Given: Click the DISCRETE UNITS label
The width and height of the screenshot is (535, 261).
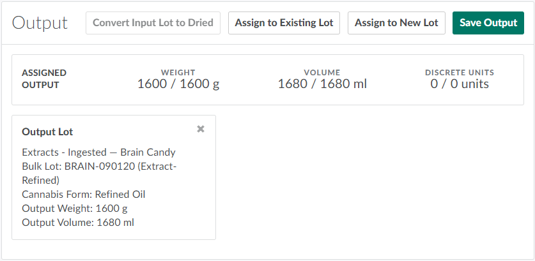Looking at the screenshot, I should tap(460, 73).
